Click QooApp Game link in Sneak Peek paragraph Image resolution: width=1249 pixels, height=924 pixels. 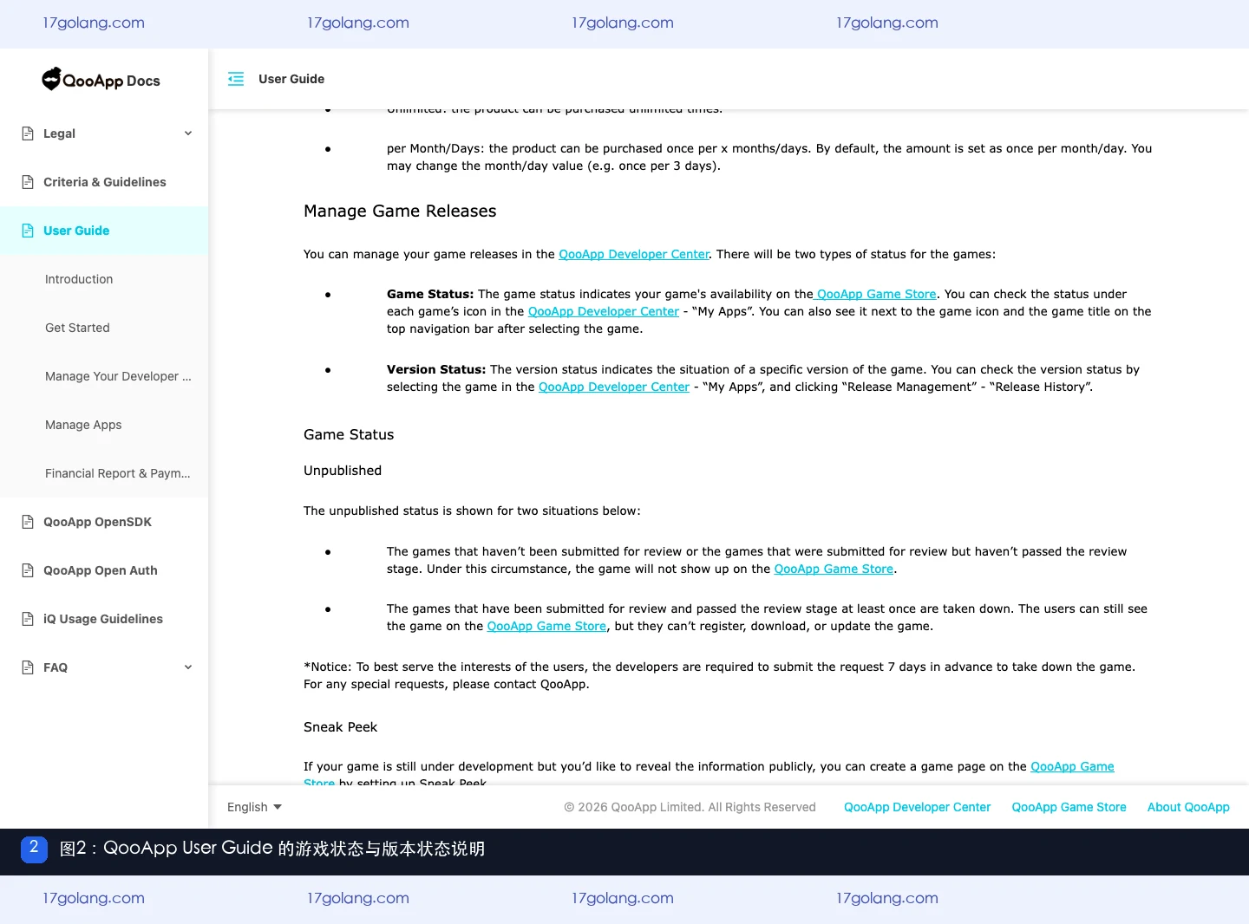pyautogui.click(x=1072, y=766)
